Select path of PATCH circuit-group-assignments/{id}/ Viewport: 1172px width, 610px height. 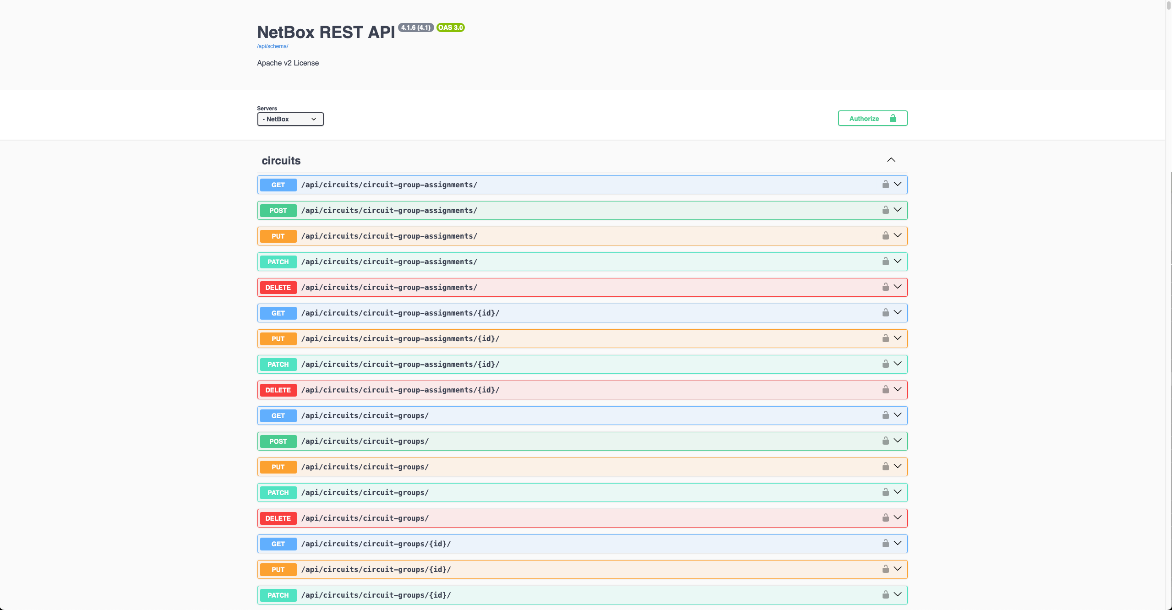[x=400, y=364]
